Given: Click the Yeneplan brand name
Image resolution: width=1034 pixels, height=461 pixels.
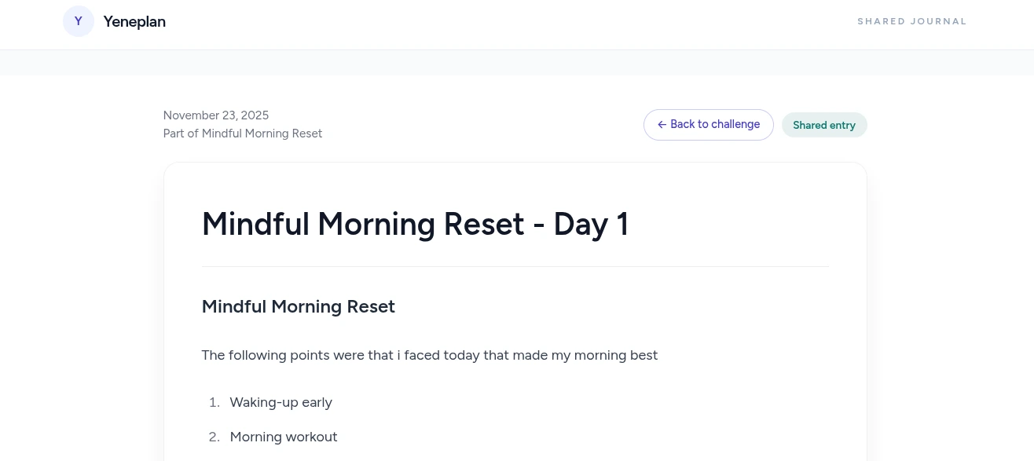Looking at the screenshot, I should coord(134,22).
